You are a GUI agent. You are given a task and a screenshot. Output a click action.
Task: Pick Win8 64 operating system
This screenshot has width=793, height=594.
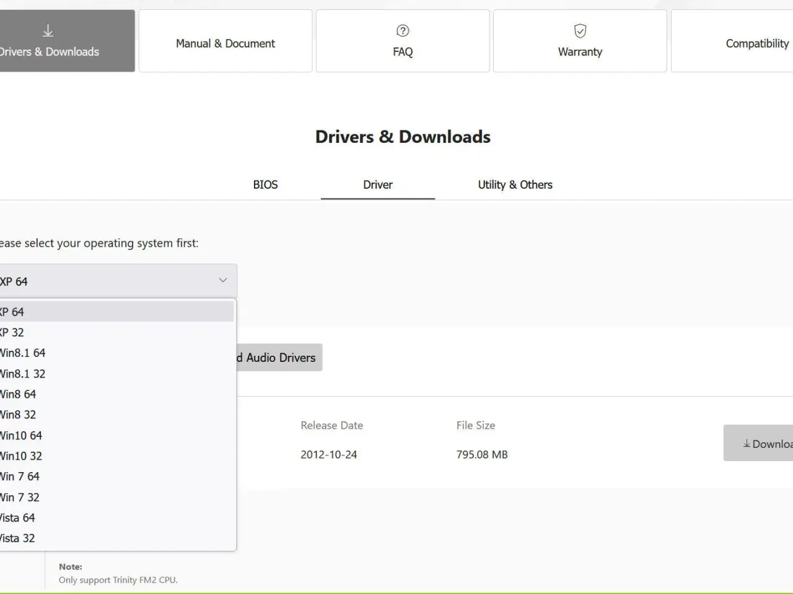(x=116, y=394)
